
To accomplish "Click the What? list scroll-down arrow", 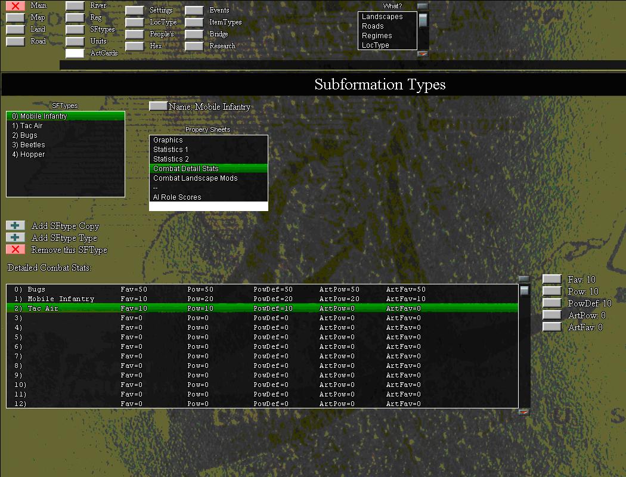I will point(423,54).
